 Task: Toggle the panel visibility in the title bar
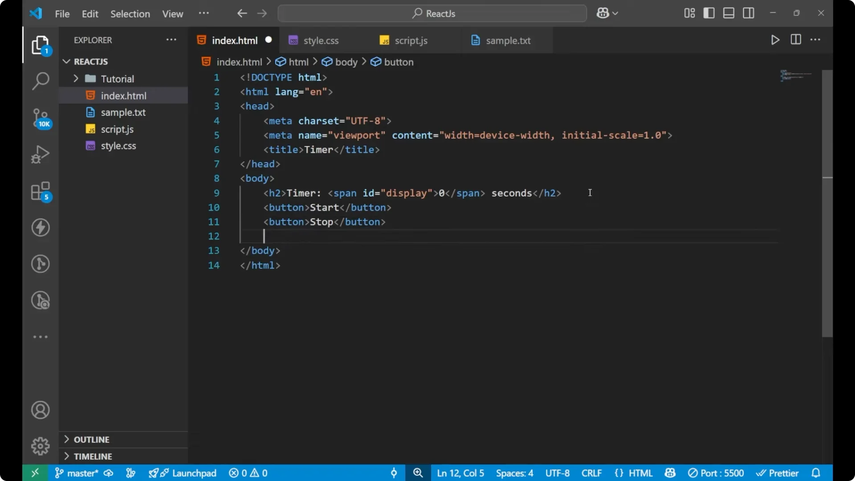coord(729,13)
